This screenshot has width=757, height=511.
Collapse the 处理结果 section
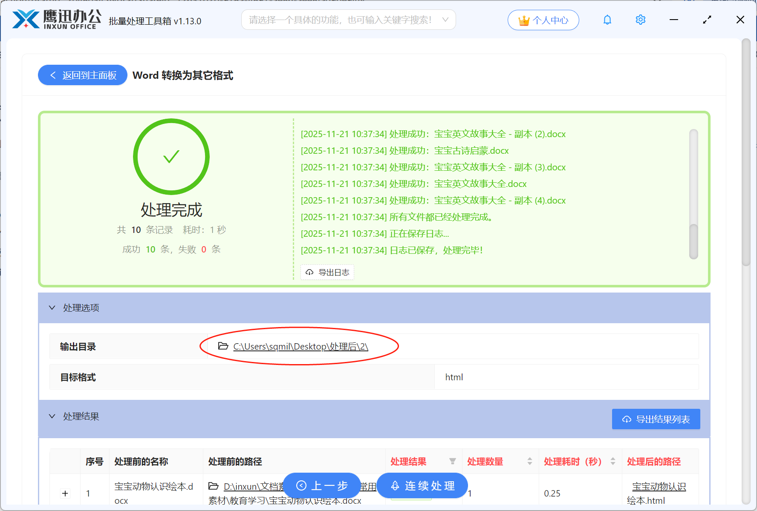click(x=52, y=416)
